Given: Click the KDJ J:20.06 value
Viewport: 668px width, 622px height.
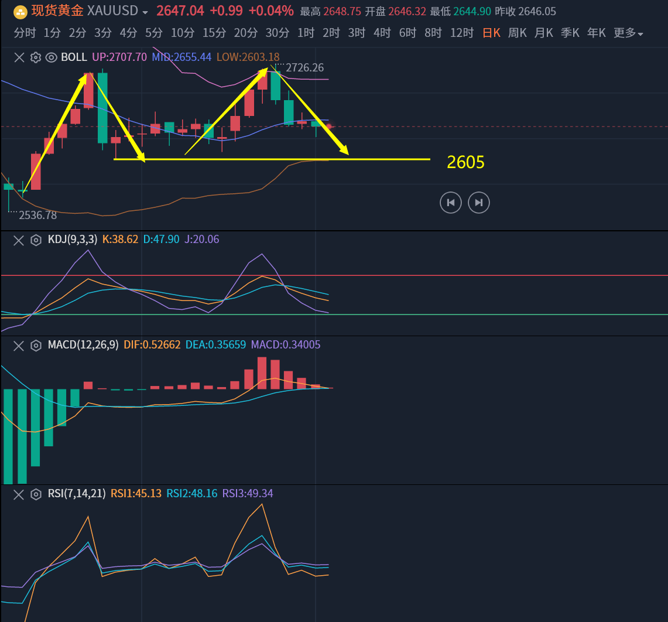Looking at the screenshot, I should [x=201, y=239].
